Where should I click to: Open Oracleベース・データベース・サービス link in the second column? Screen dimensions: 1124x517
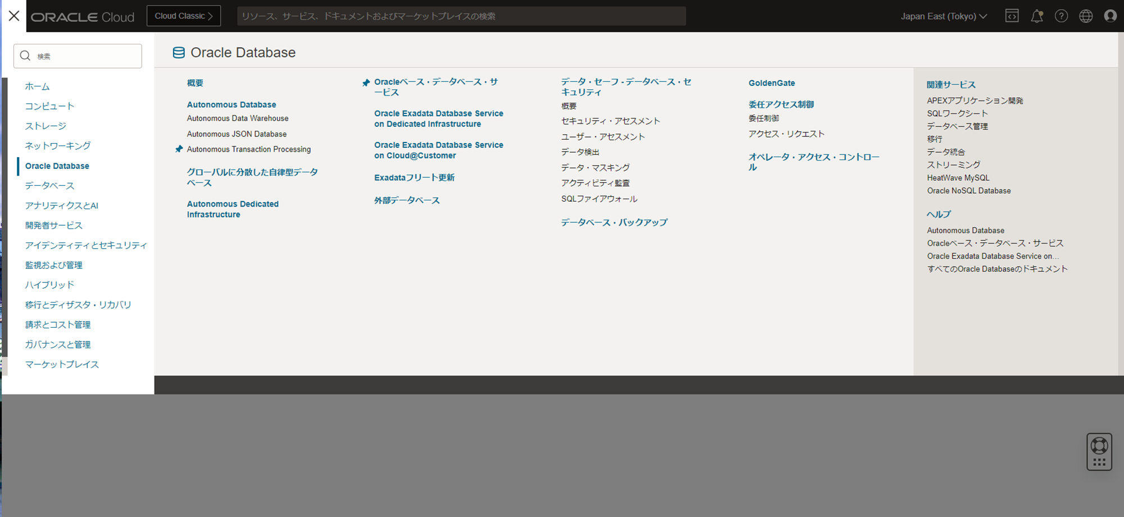[436, 87]
